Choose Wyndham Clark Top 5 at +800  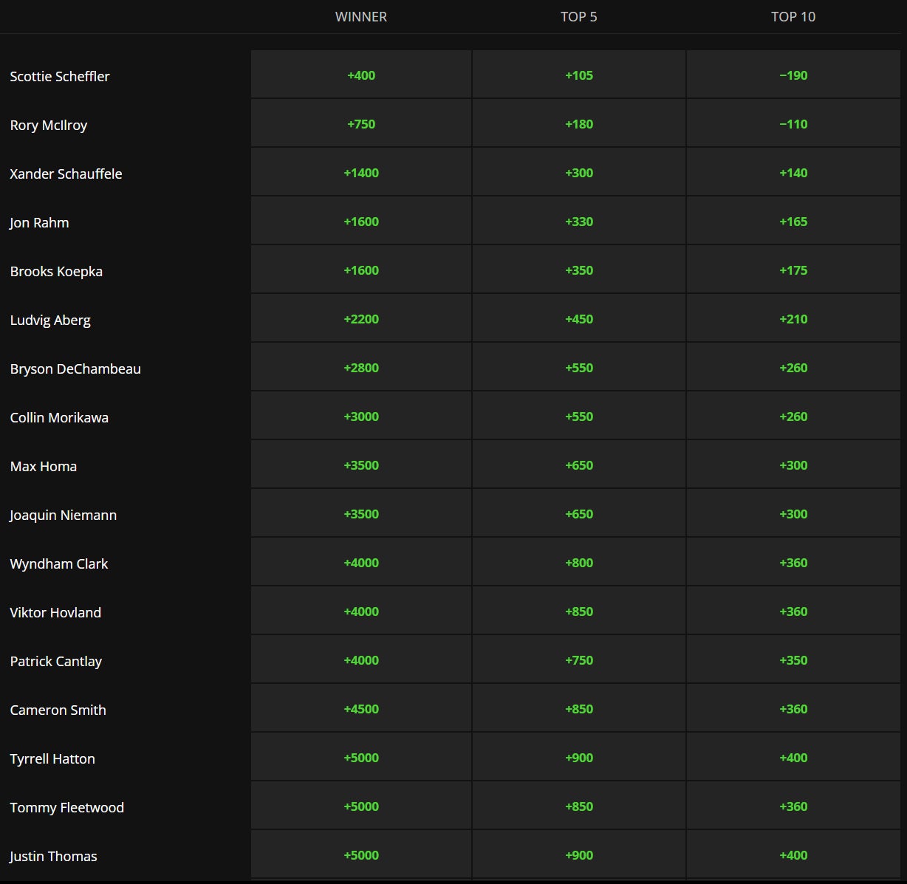click(578, 563)
